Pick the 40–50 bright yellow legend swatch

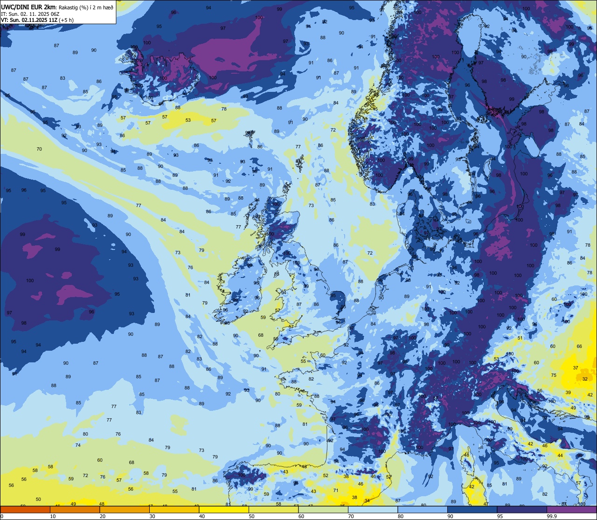224,510
